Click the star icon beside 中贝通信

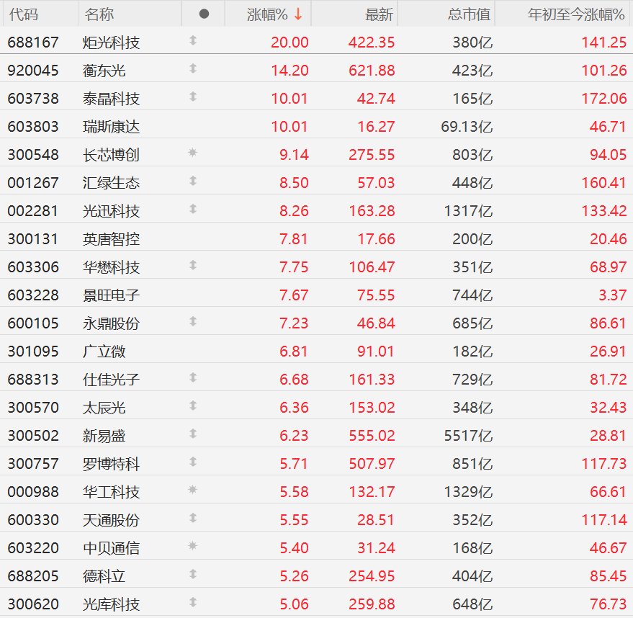[192, 546]
